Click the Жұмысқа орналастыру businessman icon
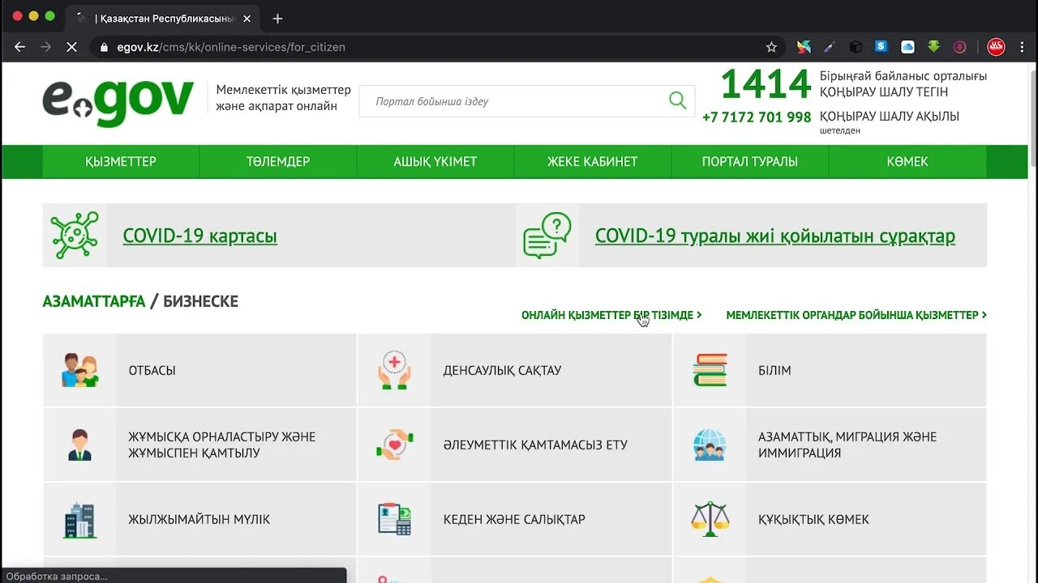Screen dimensions: 1038x583 click(79, 445)
